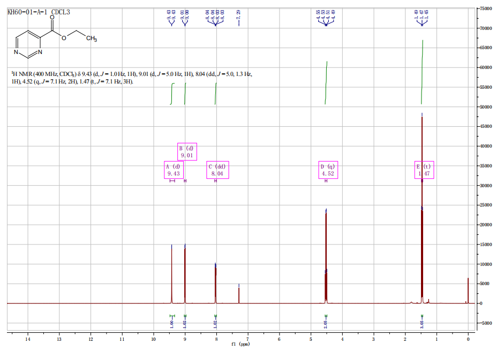504x351 pixels.
Task: Select the multiplet box B (d) 9.01
Action: tap(186, 152)
